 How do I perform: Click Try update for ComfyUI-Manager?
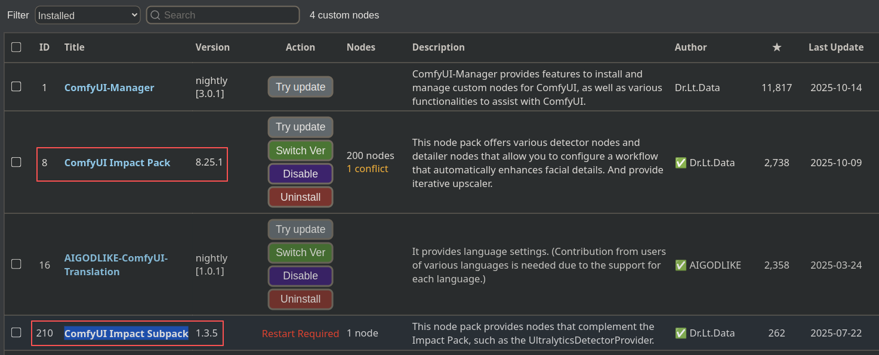300,87
